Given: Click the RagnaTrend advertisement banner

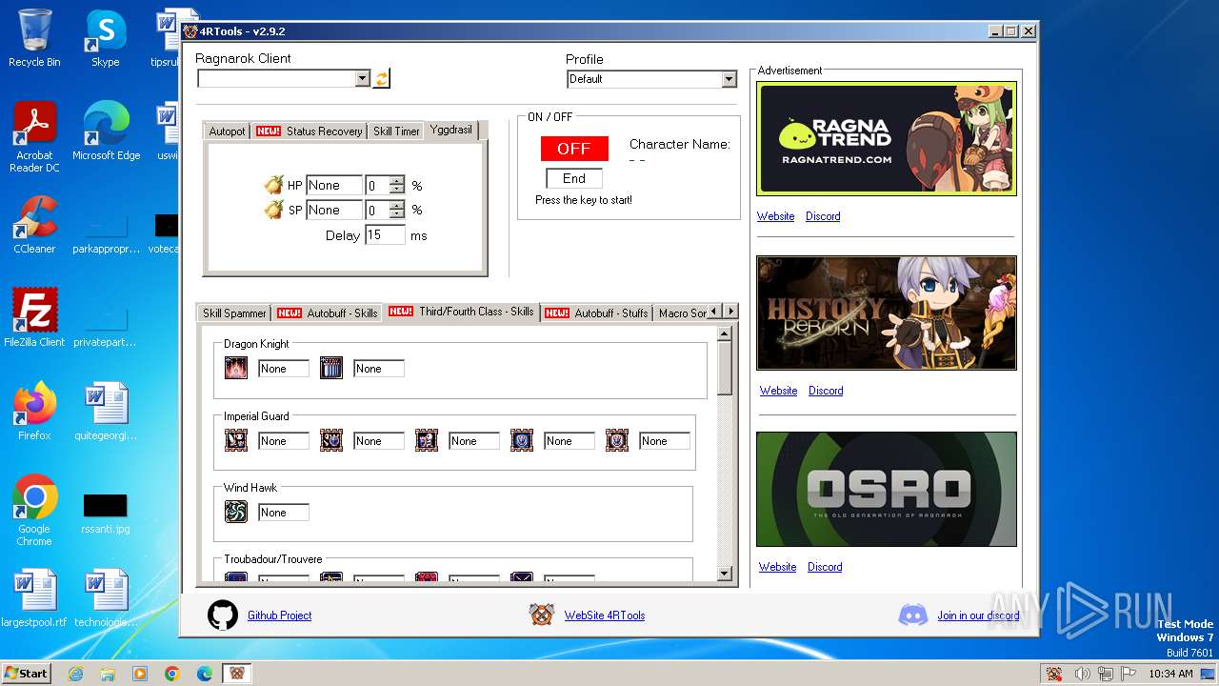Looking at the screenshot, I should [887, 138].
